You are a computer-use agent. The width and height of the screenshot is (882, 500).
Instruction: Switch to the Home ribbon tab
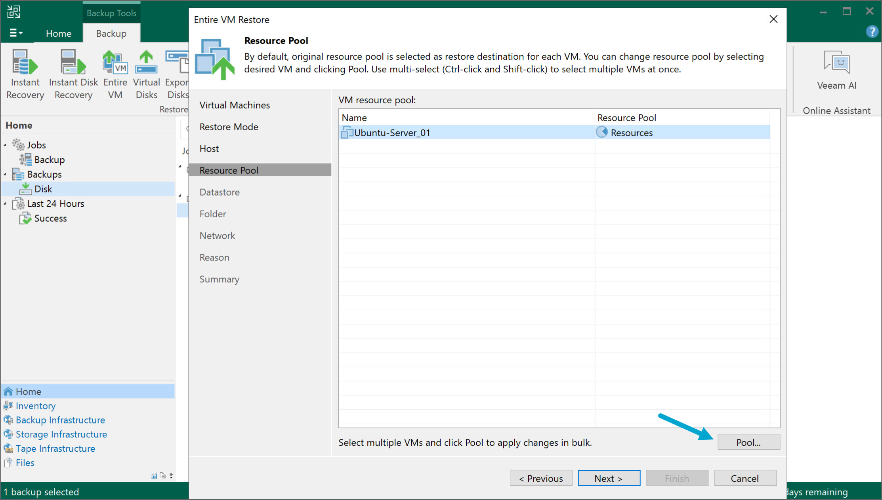click(58, 33)
